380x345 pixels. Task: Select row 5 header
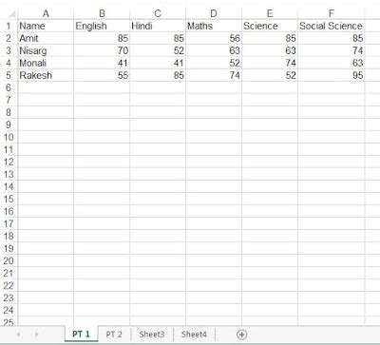9,75
